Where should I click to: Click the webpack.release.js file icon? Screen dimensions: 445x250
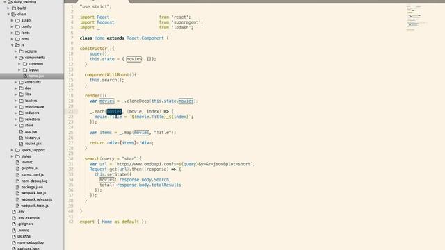tap(17, 199)
